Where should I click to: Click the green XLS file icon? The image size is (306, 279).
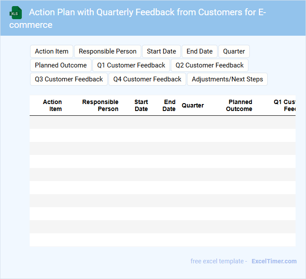click(16, 13)
